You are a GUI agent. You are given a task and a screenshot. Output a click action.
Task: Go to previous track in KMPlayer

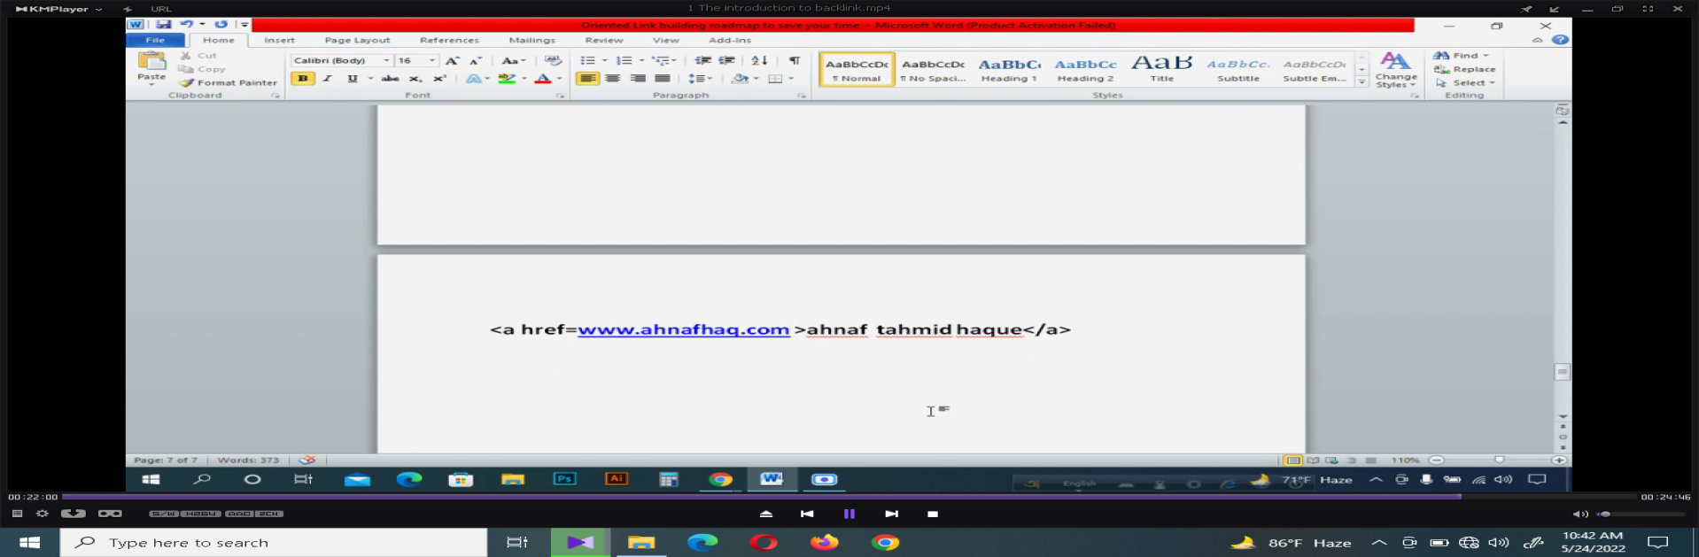coord(807,514)
